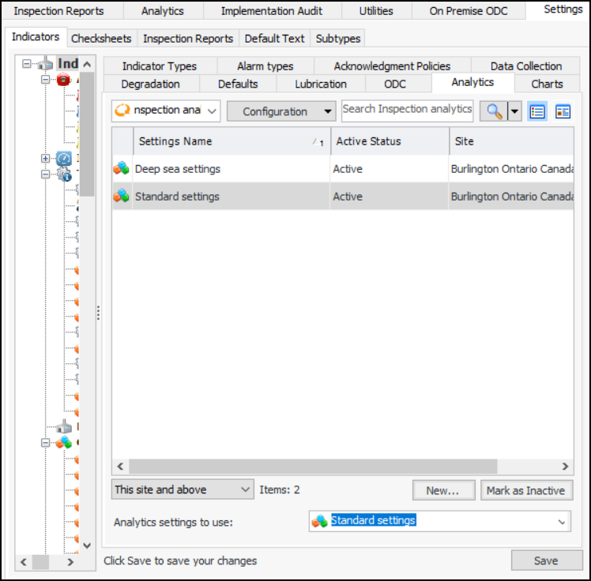Switch to the Checksheets sub-tab
The height and width of the screenshot is (581, 591).
(101, 39)
